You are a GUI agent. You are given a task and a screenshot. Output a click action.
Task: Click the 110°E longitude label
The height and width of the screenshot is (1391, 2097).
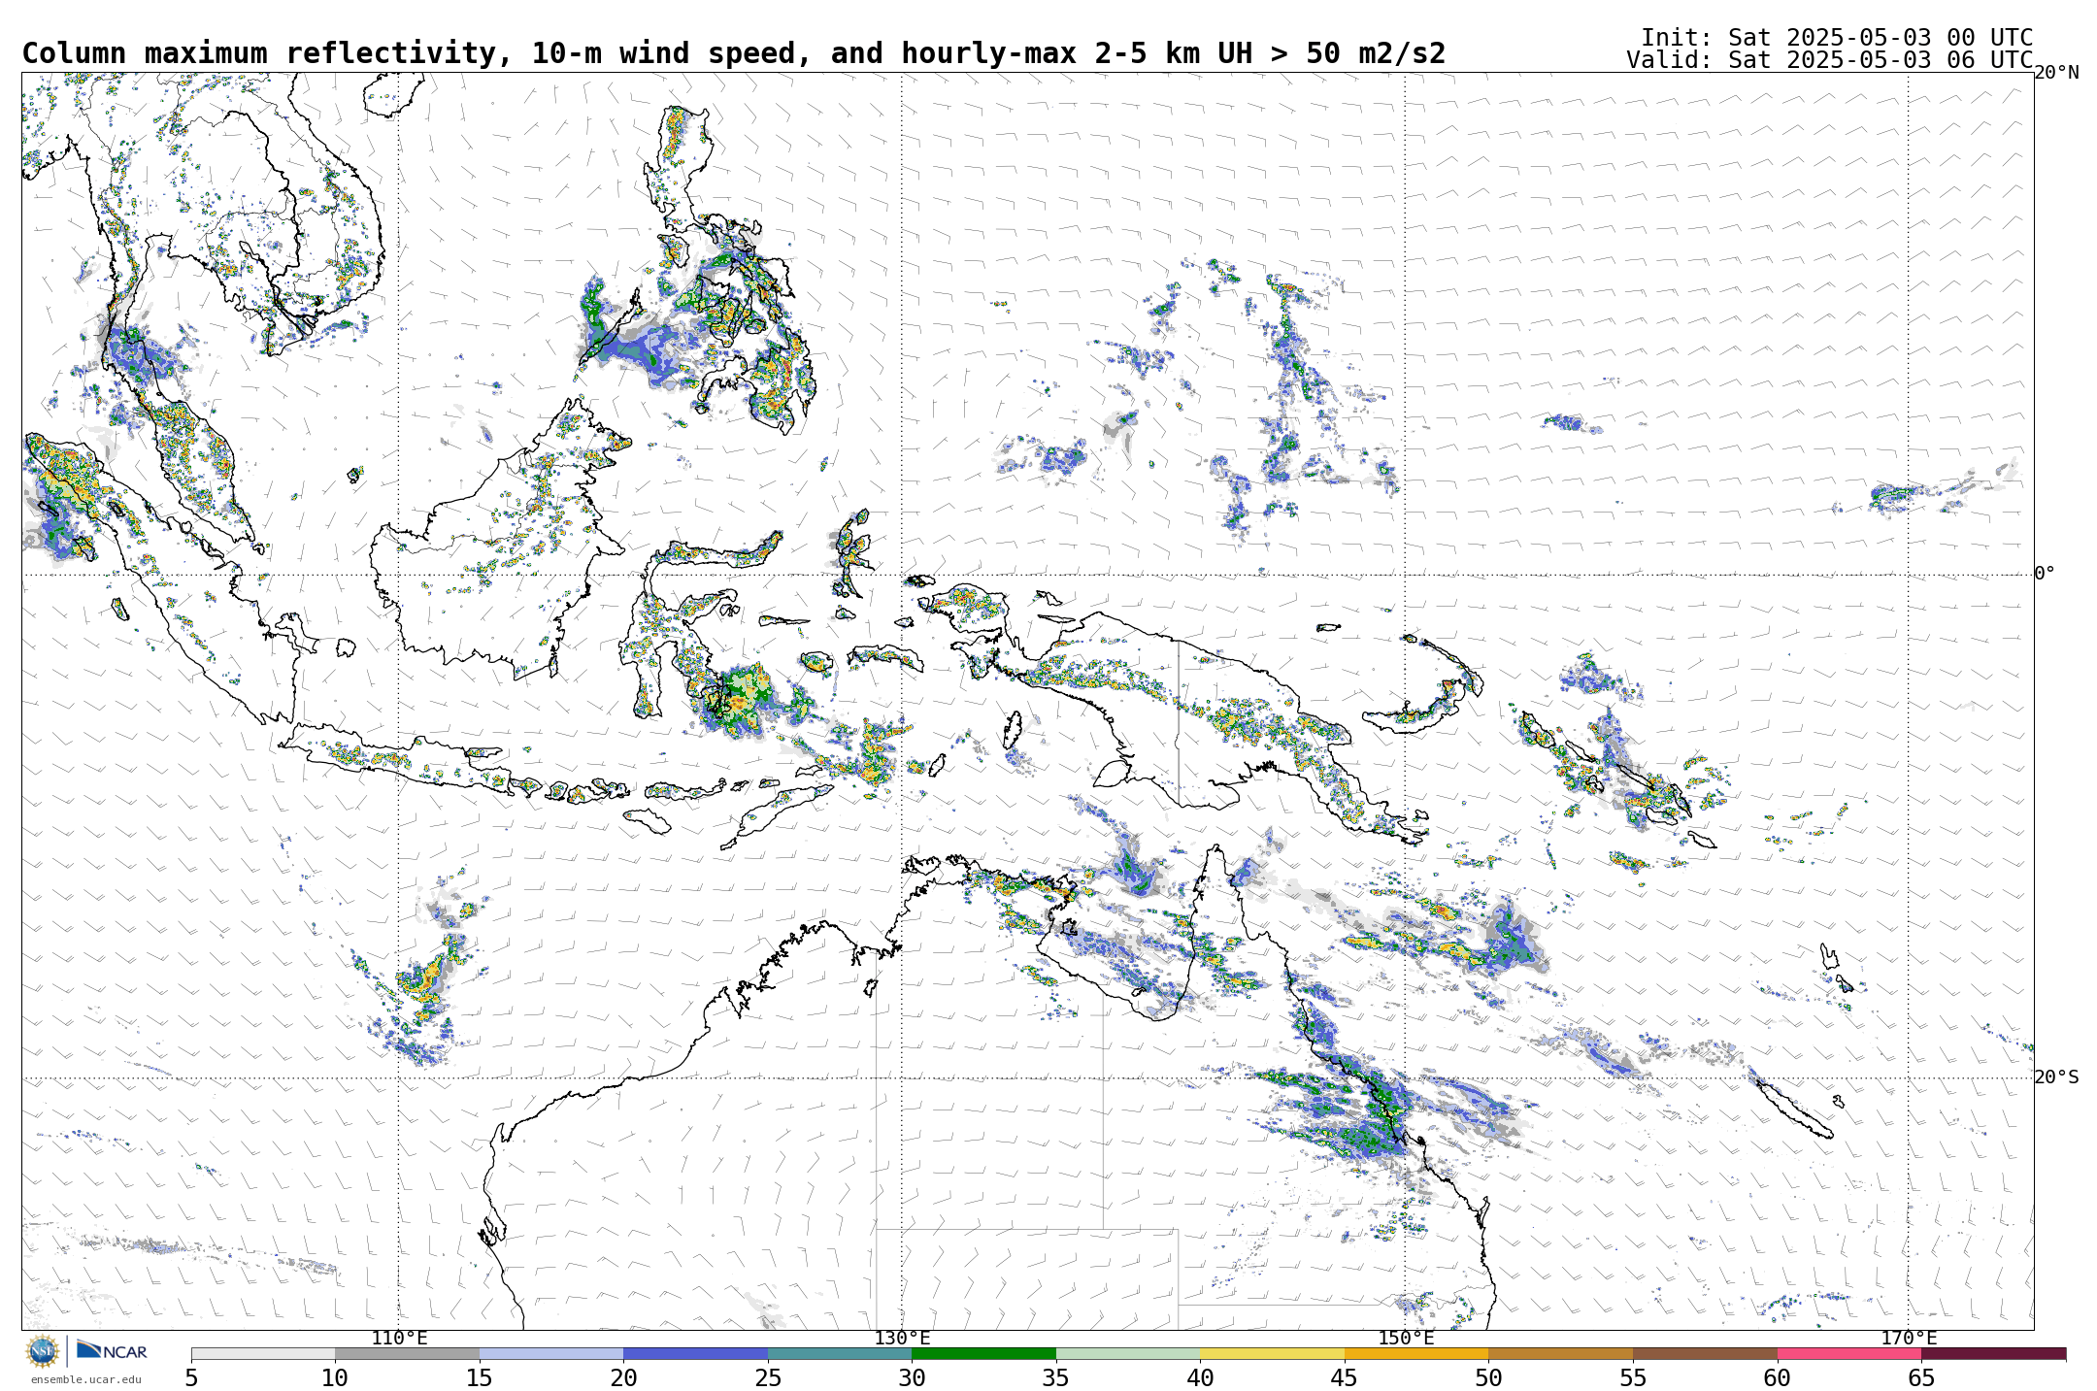[x=399, y=1339]
